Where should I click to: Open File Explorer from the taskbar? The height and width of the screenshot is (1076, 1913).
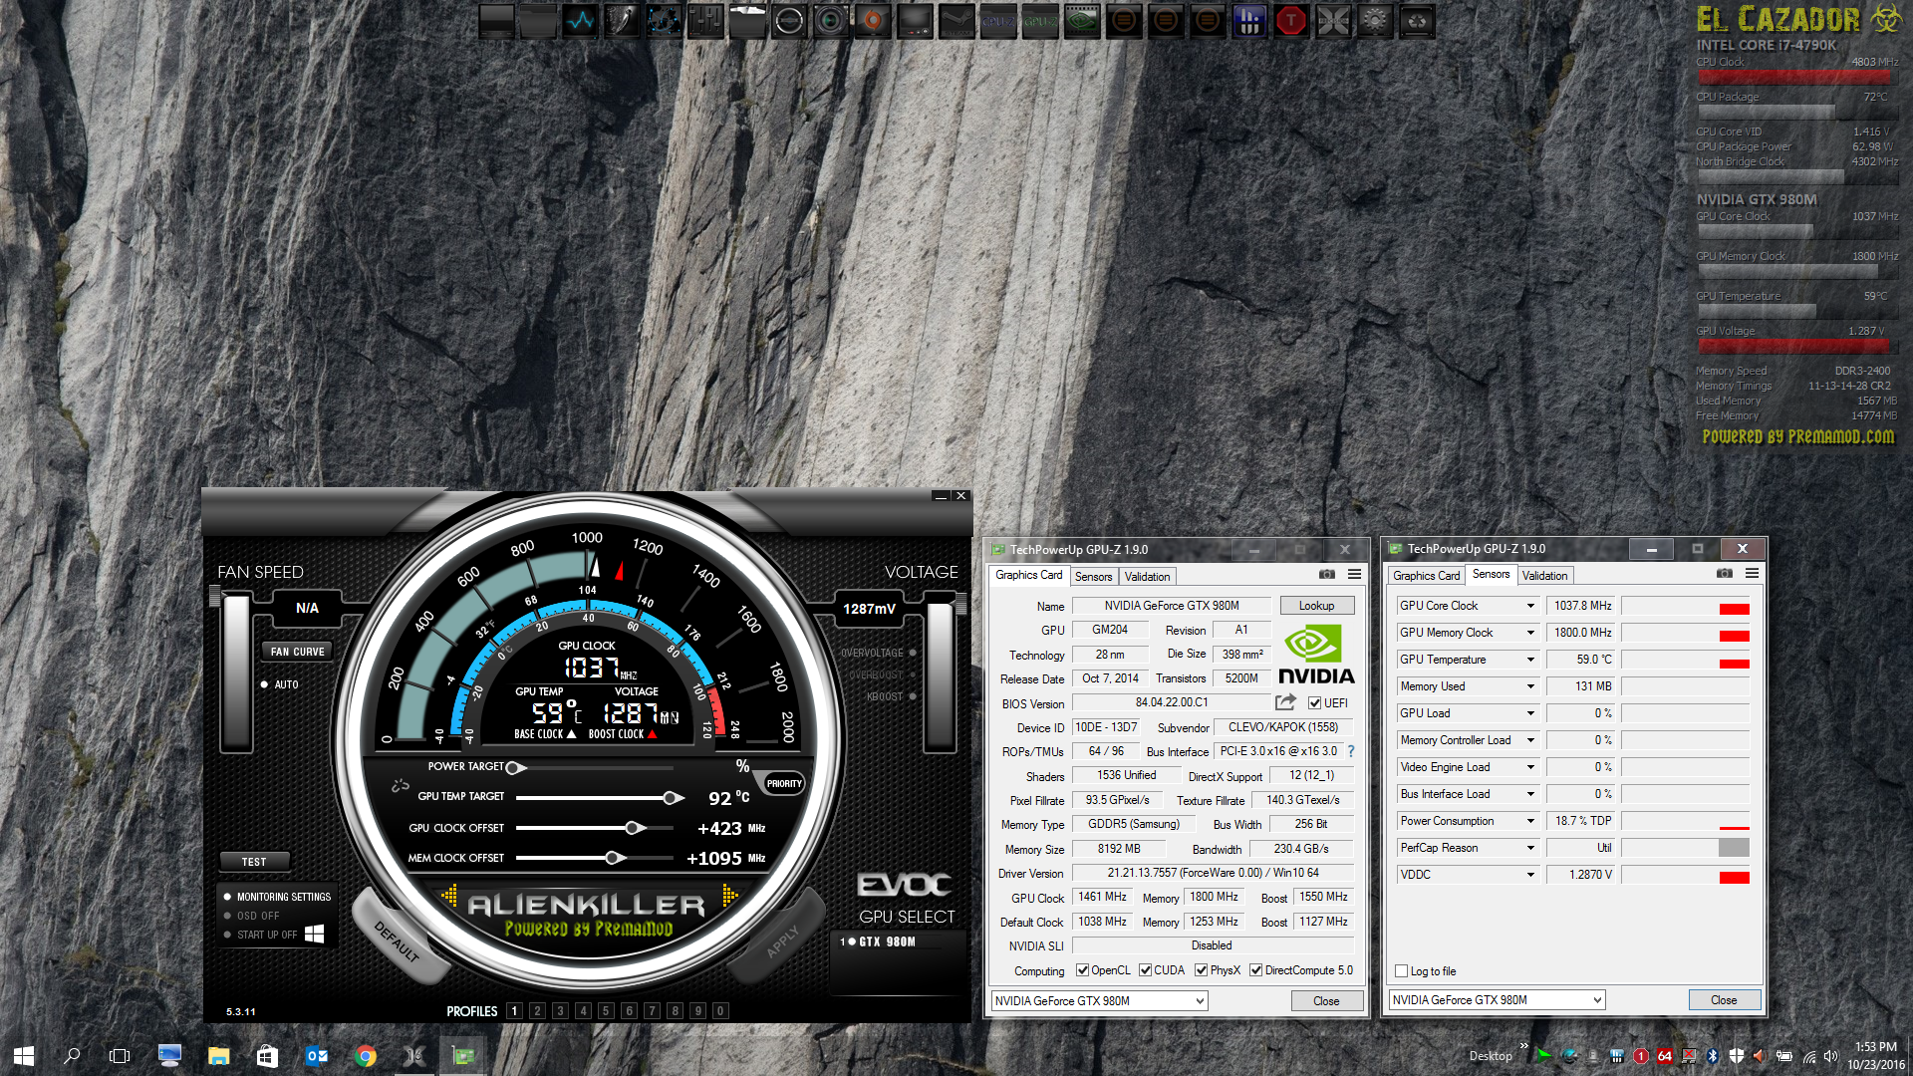(218, 1056)
